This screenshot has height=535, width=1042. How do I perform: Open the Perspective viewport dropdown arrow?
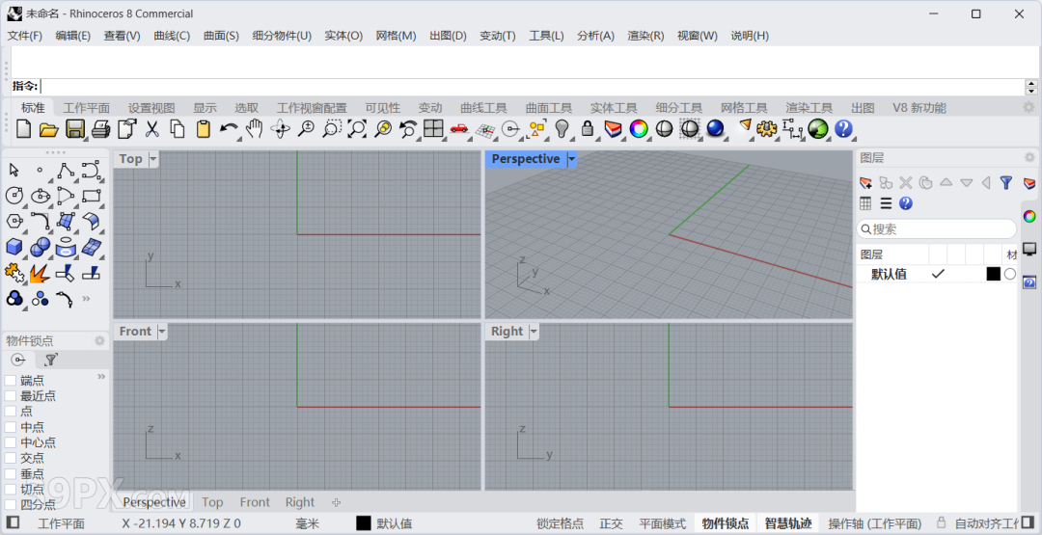pos(571,159)
